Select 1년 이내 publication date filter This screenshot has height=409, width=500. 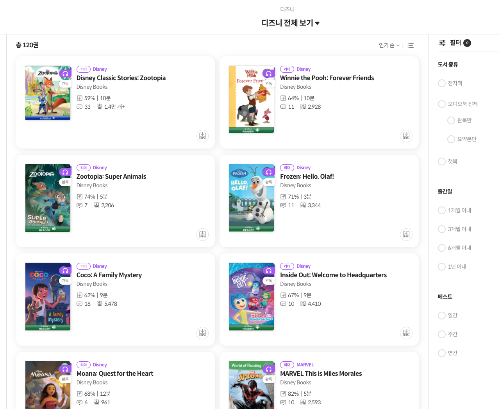(x=442, y=267)
